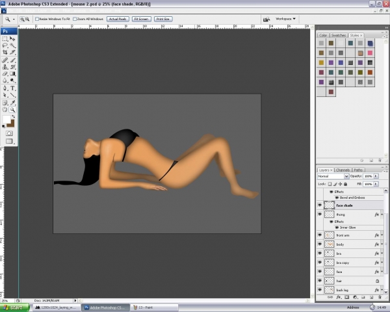This screenshot has height=312, width=390.
Task: Click the Quick Mask mode icon
Action: 9,133
